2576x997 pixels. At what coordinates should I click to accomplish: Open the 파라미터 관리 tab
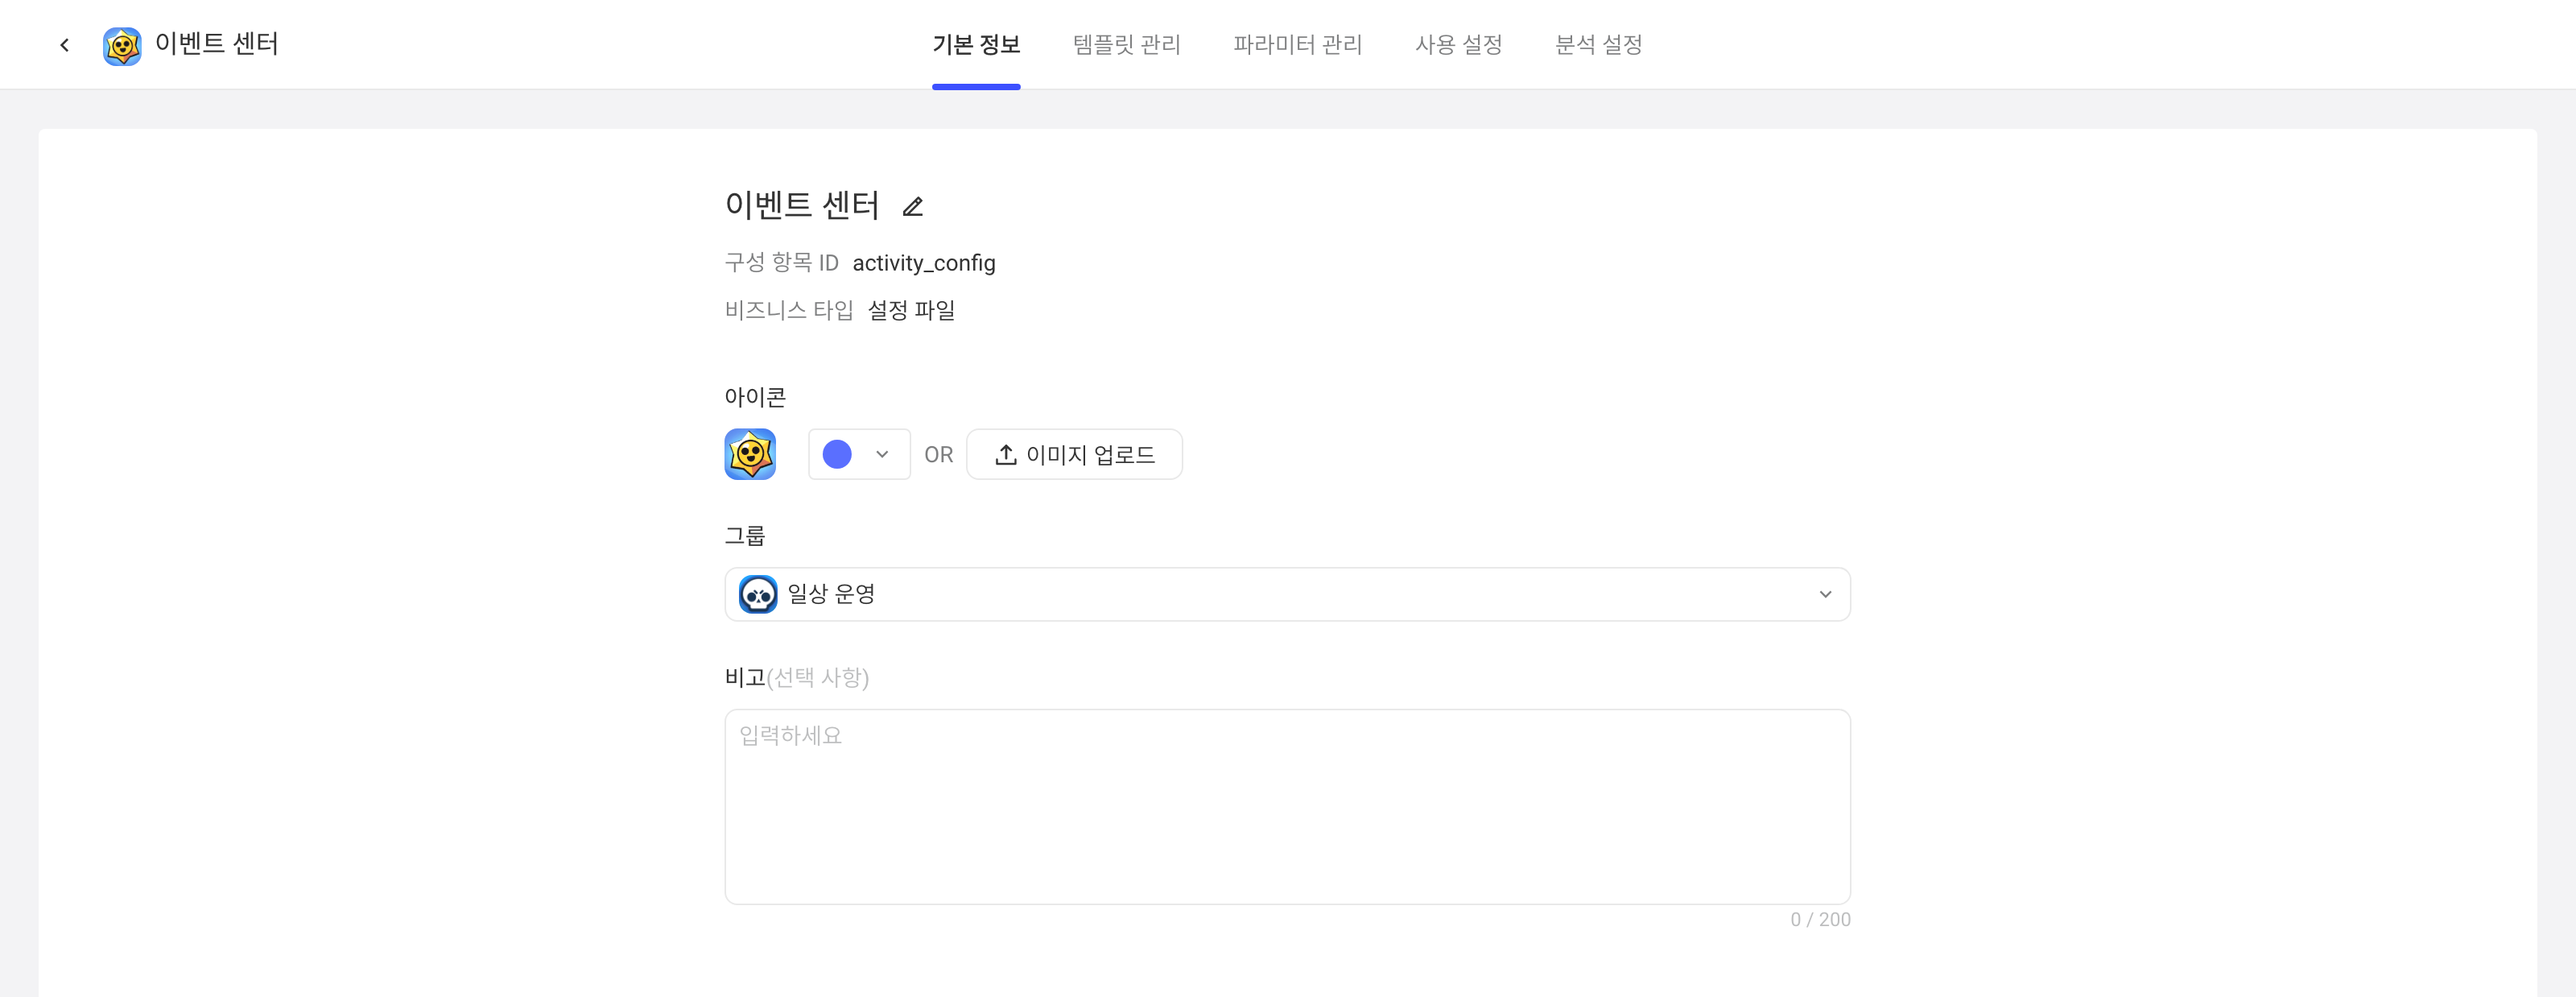tap(1297, 45)
